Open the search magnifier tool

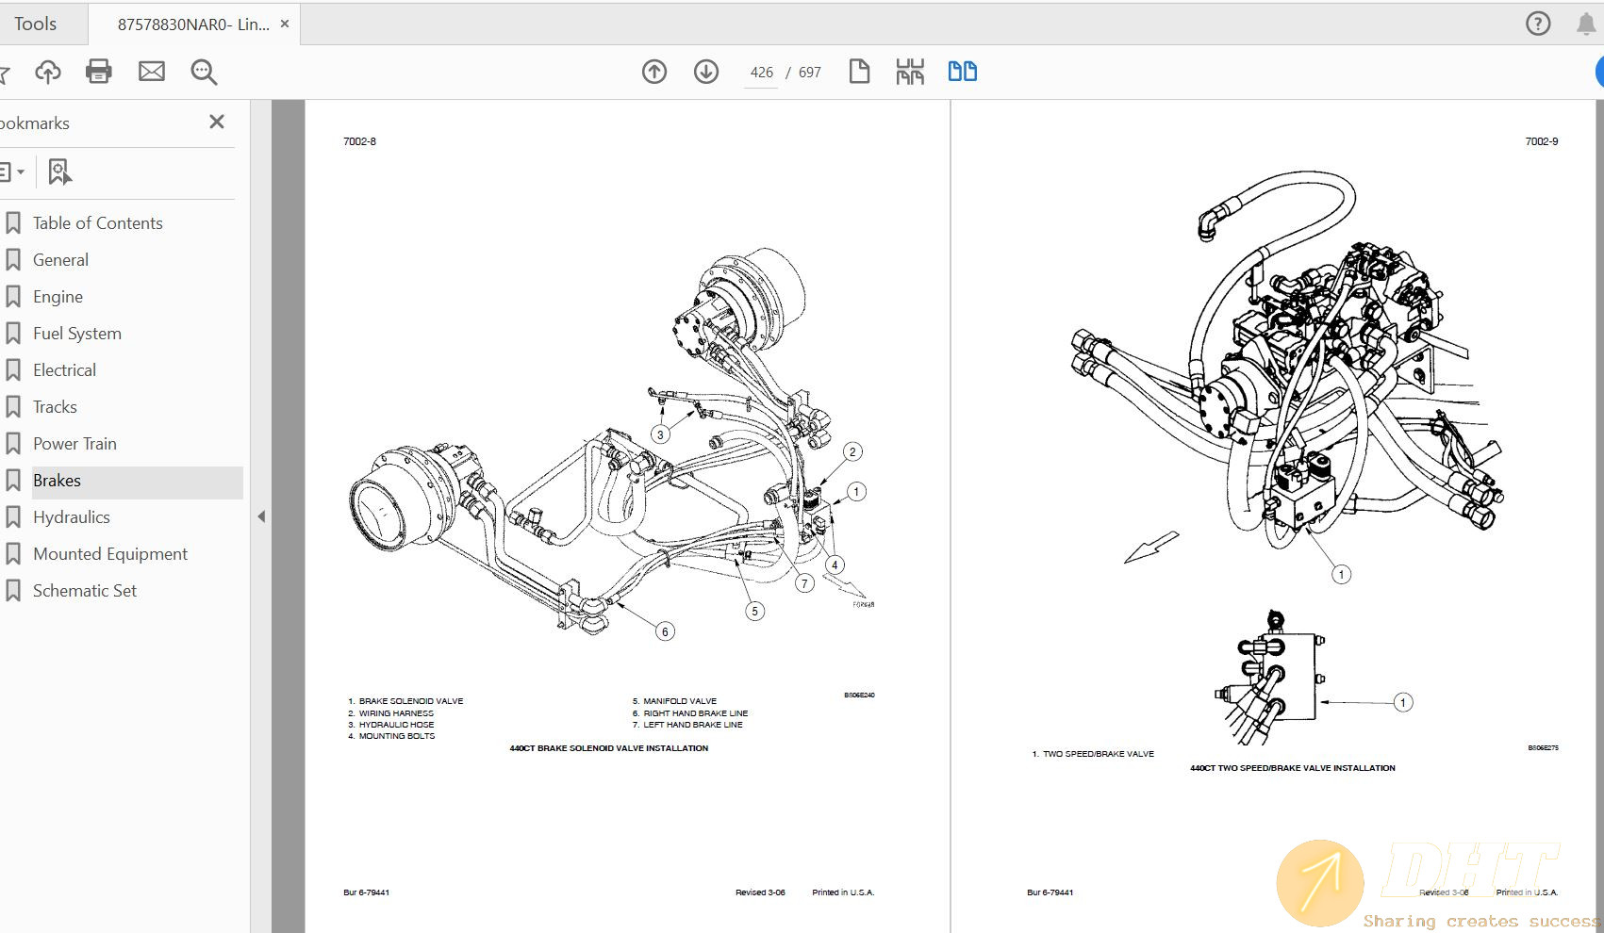tap(204, 72)
